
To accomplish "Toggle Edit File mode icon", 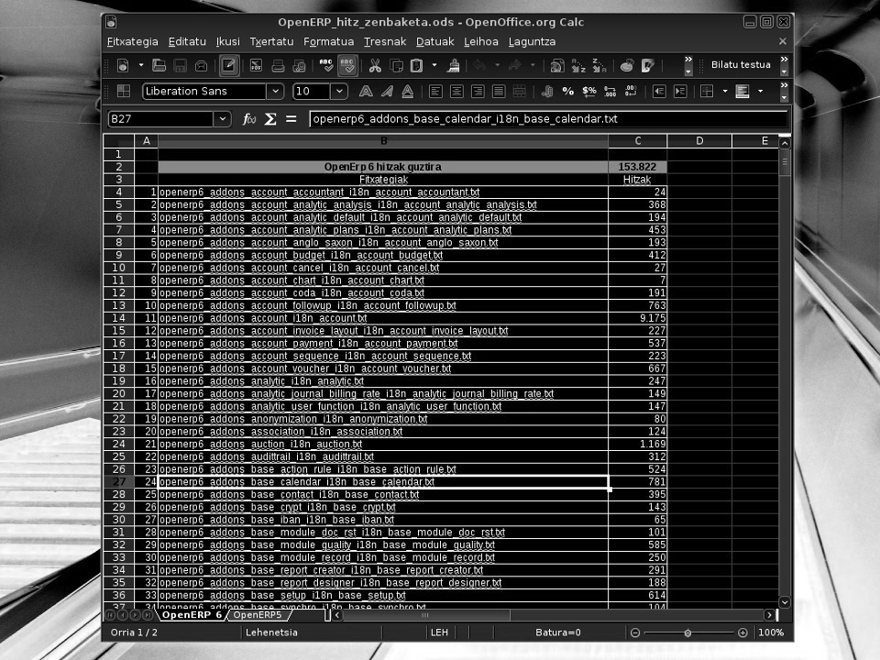I will 229,66.
